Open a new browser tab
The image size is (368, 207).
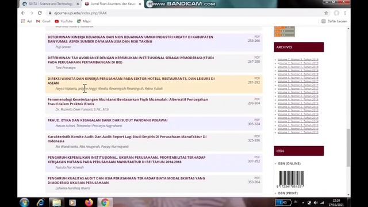149,4
